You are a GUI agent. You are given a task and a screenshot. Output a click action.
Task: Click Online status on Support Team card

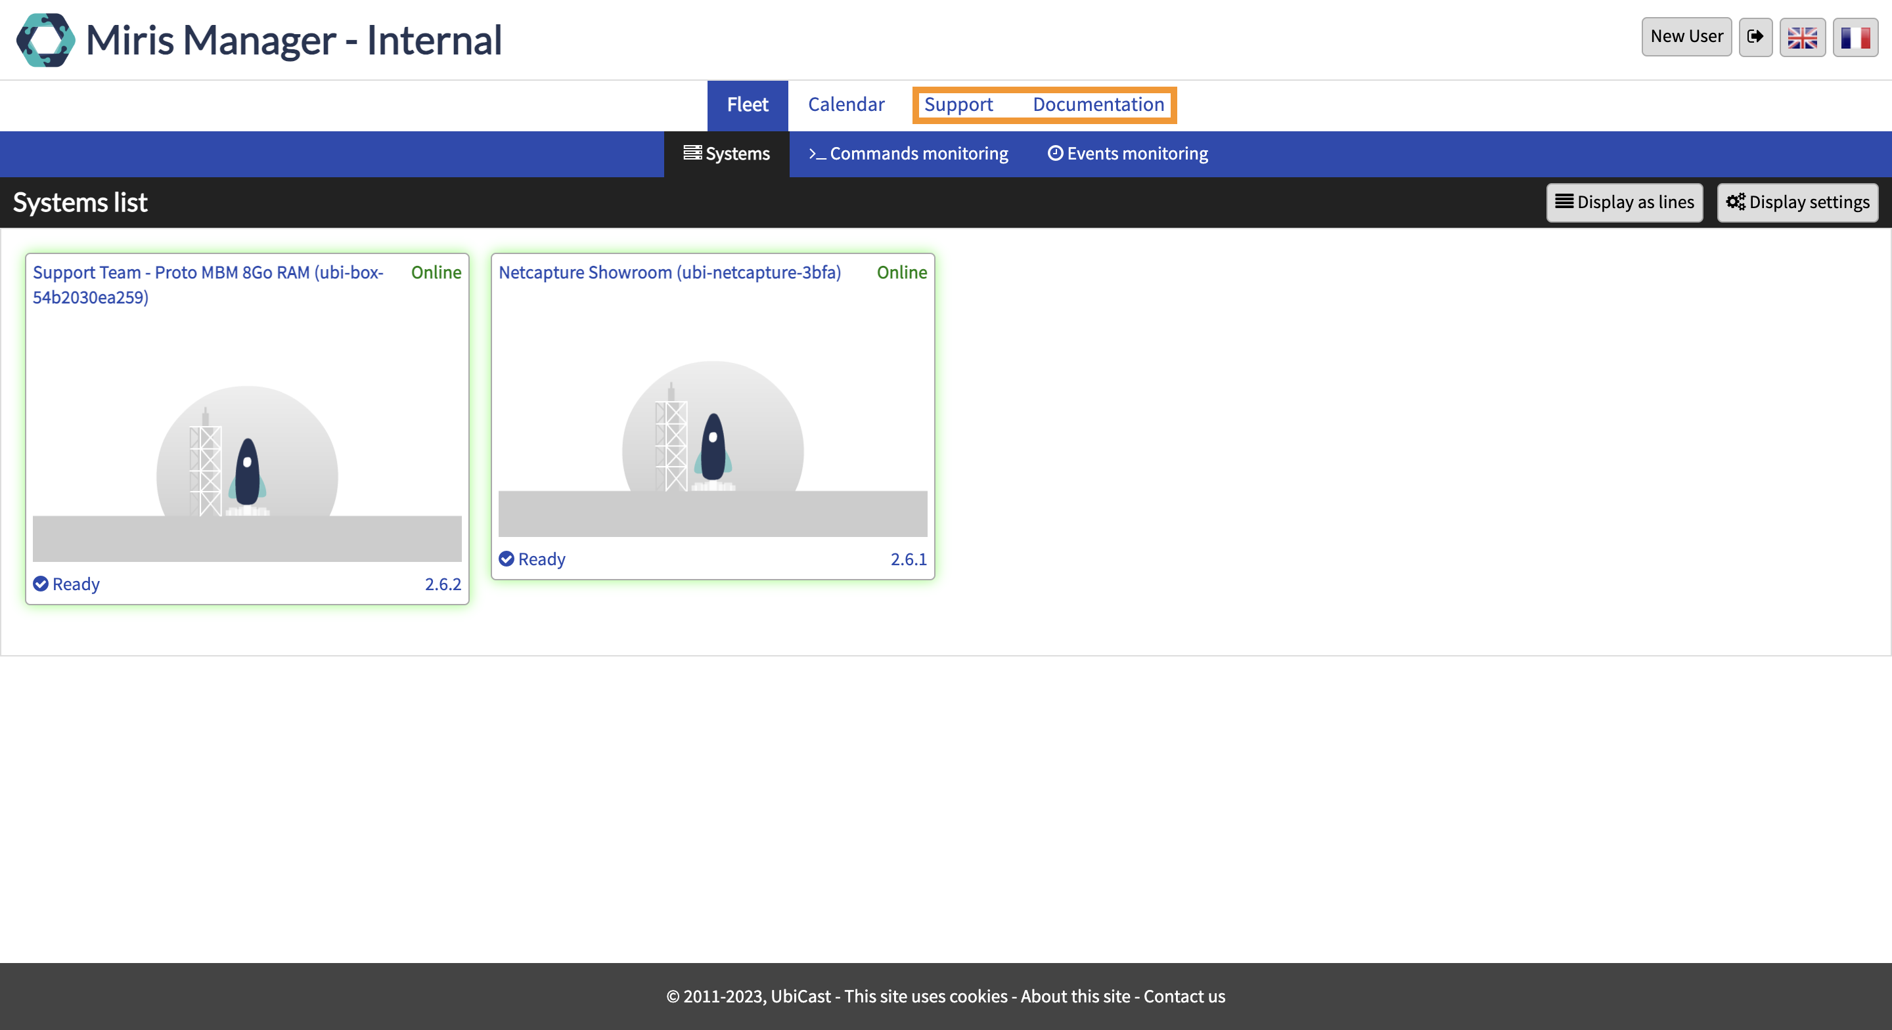(x=436, y=272)
